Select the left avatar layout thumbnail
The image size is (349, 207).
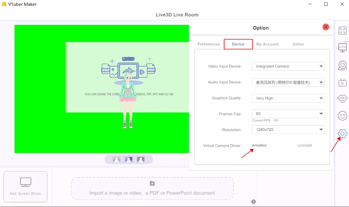tap(117, 159)
